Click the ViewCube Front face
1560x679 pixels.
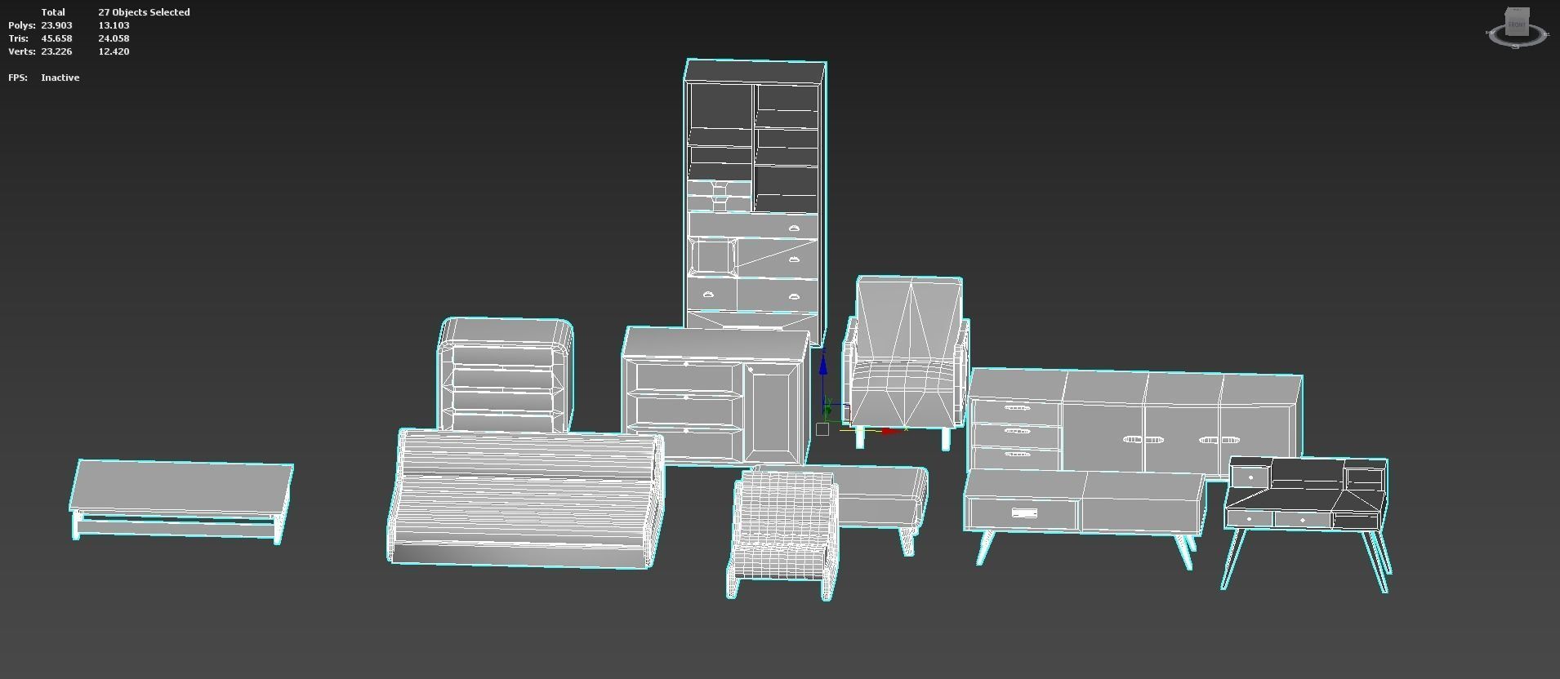pyautogui.click(x=1518, y=24)
